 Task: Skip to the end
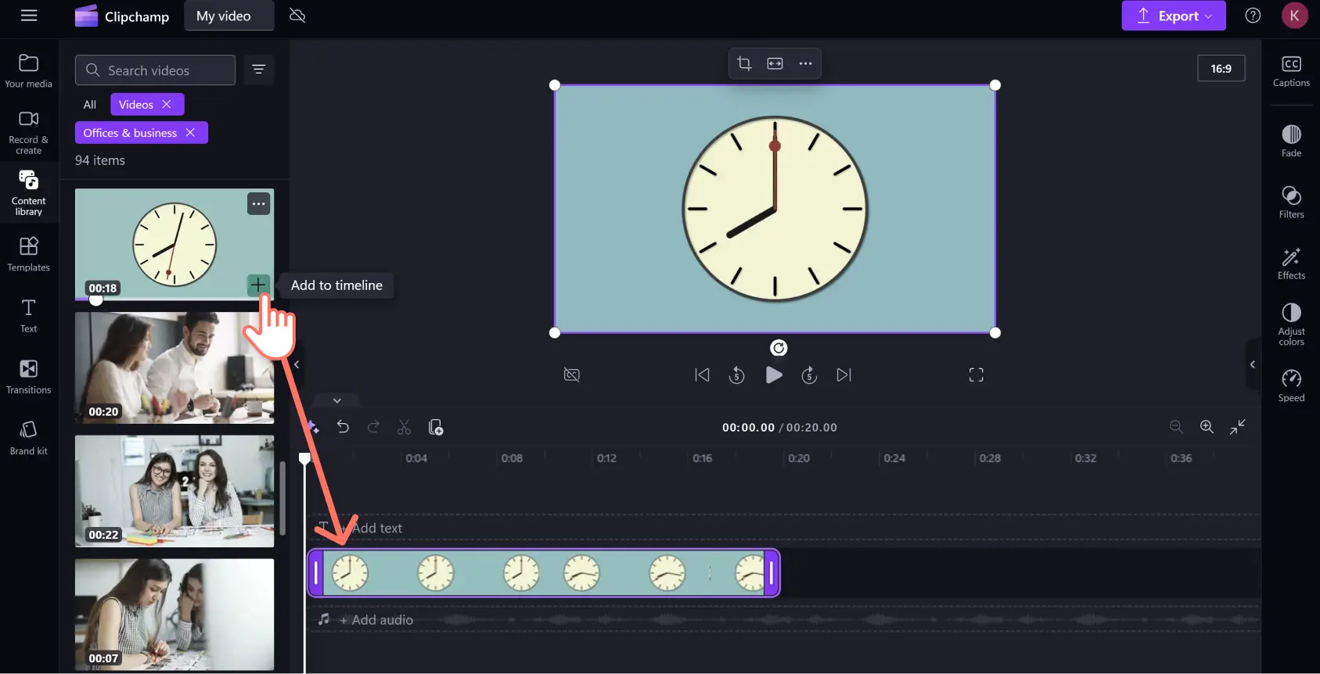click(843, 375)
